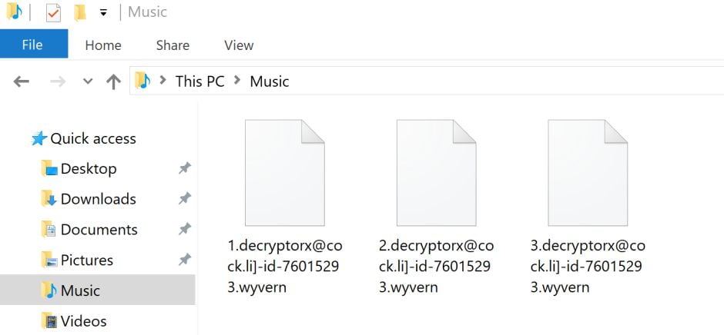The height and width of the screenshot is (335, 724).
Task: Go up one level with Up arrow
Action: pyautogui.click(x=113, y=82)
